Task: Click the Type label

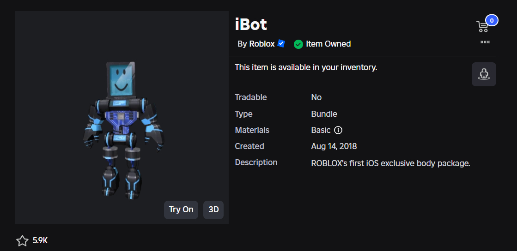Action: [243, 114]
